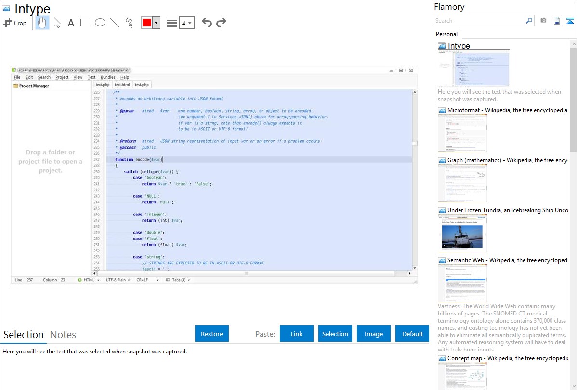Select the text annotation tool
Image resolution: width=577 pixels, height=390 pixels.
(x=71, y=23)
